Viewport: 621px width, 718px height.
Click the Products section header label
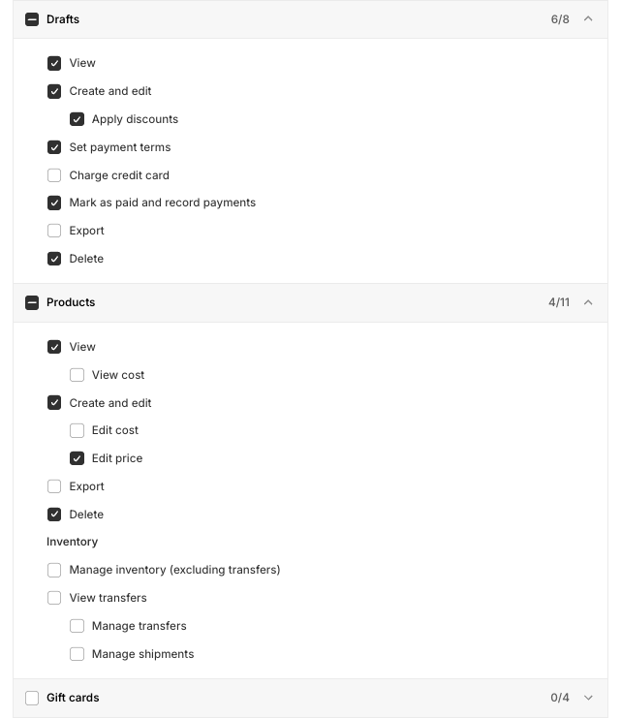(71, 302)
